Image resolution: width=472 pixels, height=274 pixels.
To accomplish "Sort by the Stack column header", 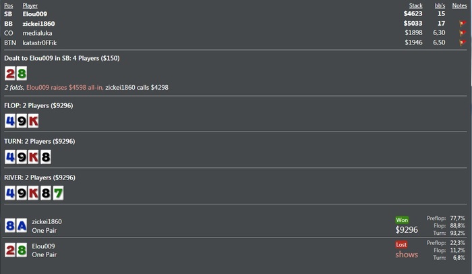I will (416, 5).
